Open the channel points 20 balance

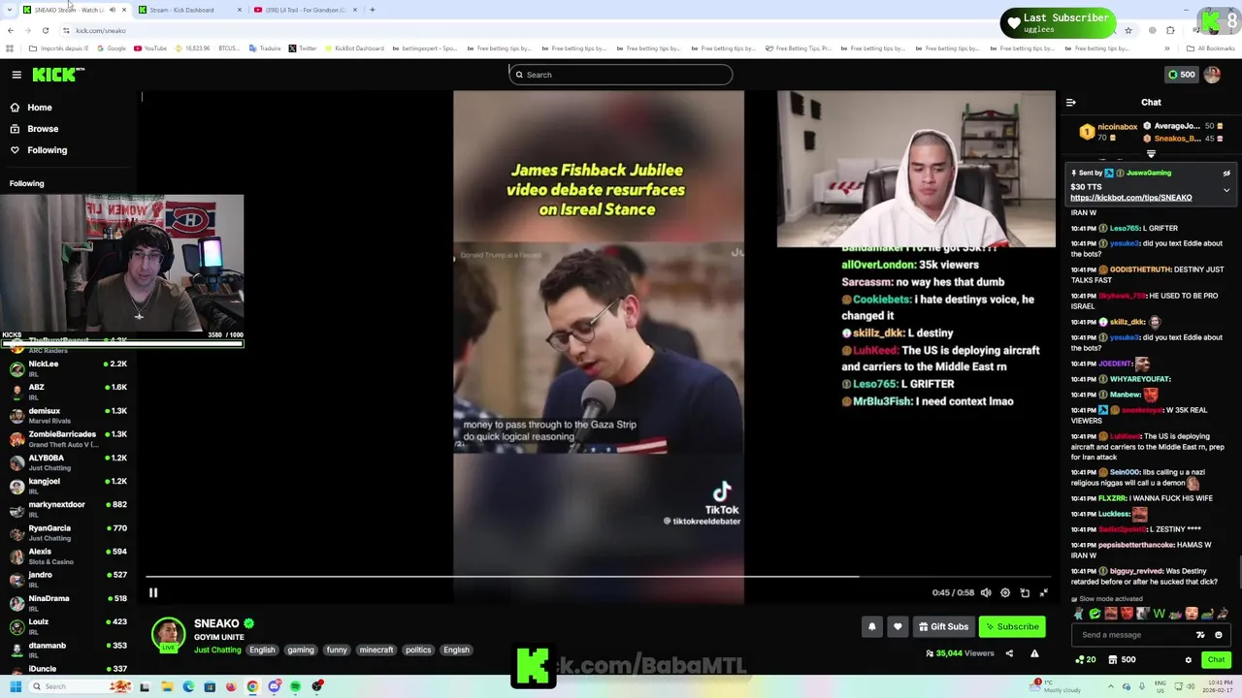[1086, 660]
